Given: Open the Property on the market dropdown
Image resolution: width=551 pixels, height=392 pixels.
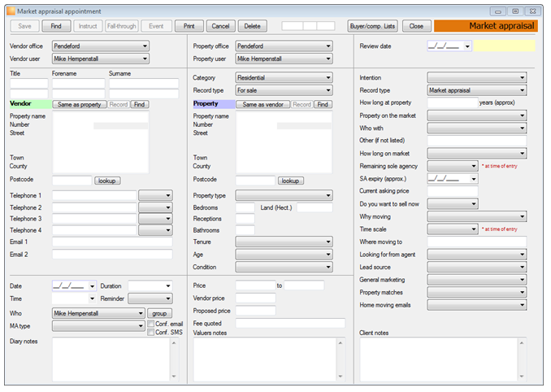Looking at the screenshot, I should click(x=477, y=115).
